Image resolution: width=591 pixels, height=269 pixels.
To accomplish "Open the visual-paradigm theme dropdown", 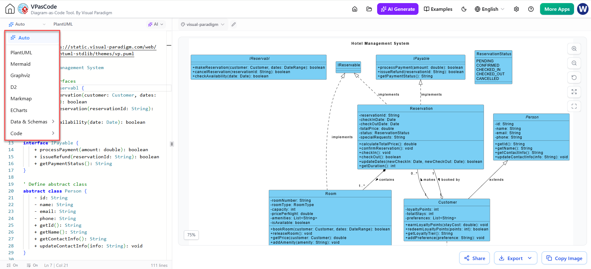I will pyautogui.click(x=203, y=24).
